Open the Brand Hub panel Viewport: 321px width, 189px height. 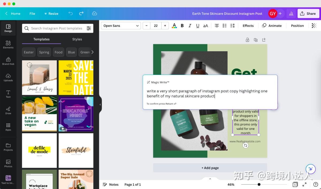[x=8, y=61]
